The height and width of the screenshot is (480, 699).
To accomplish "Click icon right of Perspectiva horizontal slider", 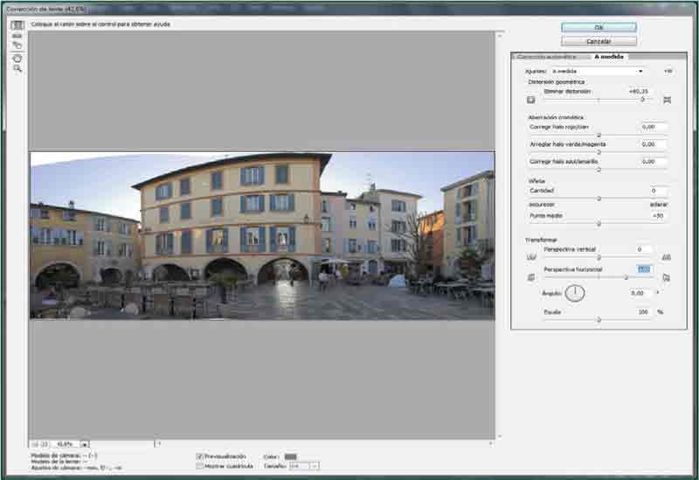I will [x=667, y=277].
